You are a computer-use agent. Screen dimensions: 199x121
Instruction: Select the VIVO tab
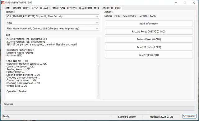35,8
